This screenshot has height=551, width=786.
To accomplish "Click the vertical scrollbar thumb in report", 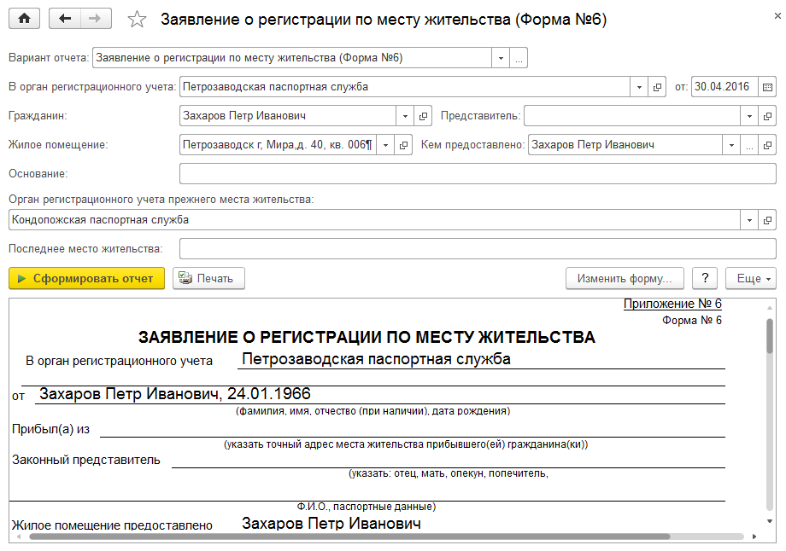I will (770, 336).
